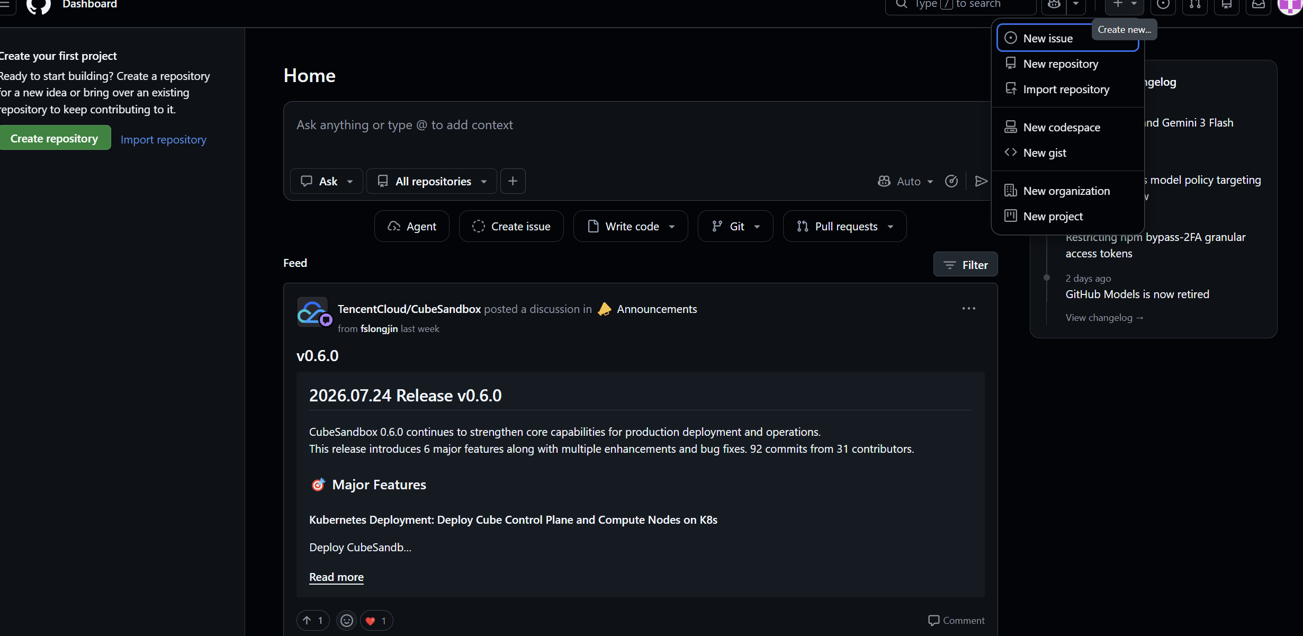This screenshot has height=636, width=1303.
Task: Open the fslongjin user profile link
Action: click(379, 329)
